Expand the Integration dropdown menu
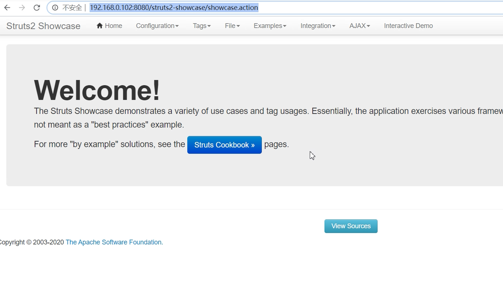The height and width of the screenshot is (292, 503). (318, 26)
